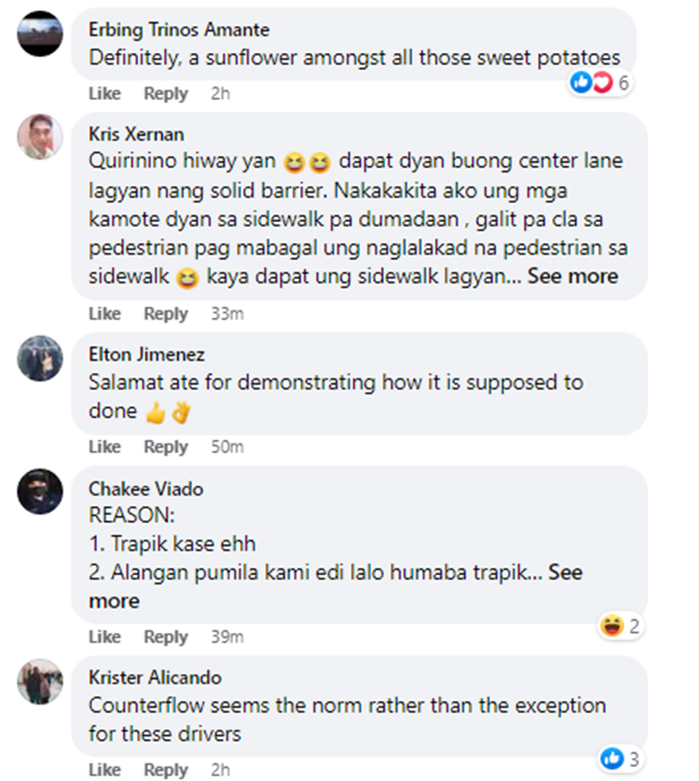View haha reactions on Chakee Viado's comment

[x=621, y=626]
